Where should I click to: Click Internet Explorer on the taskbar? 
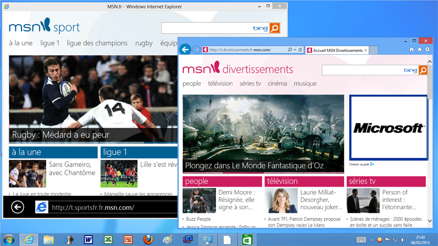[x=29, y=240]
